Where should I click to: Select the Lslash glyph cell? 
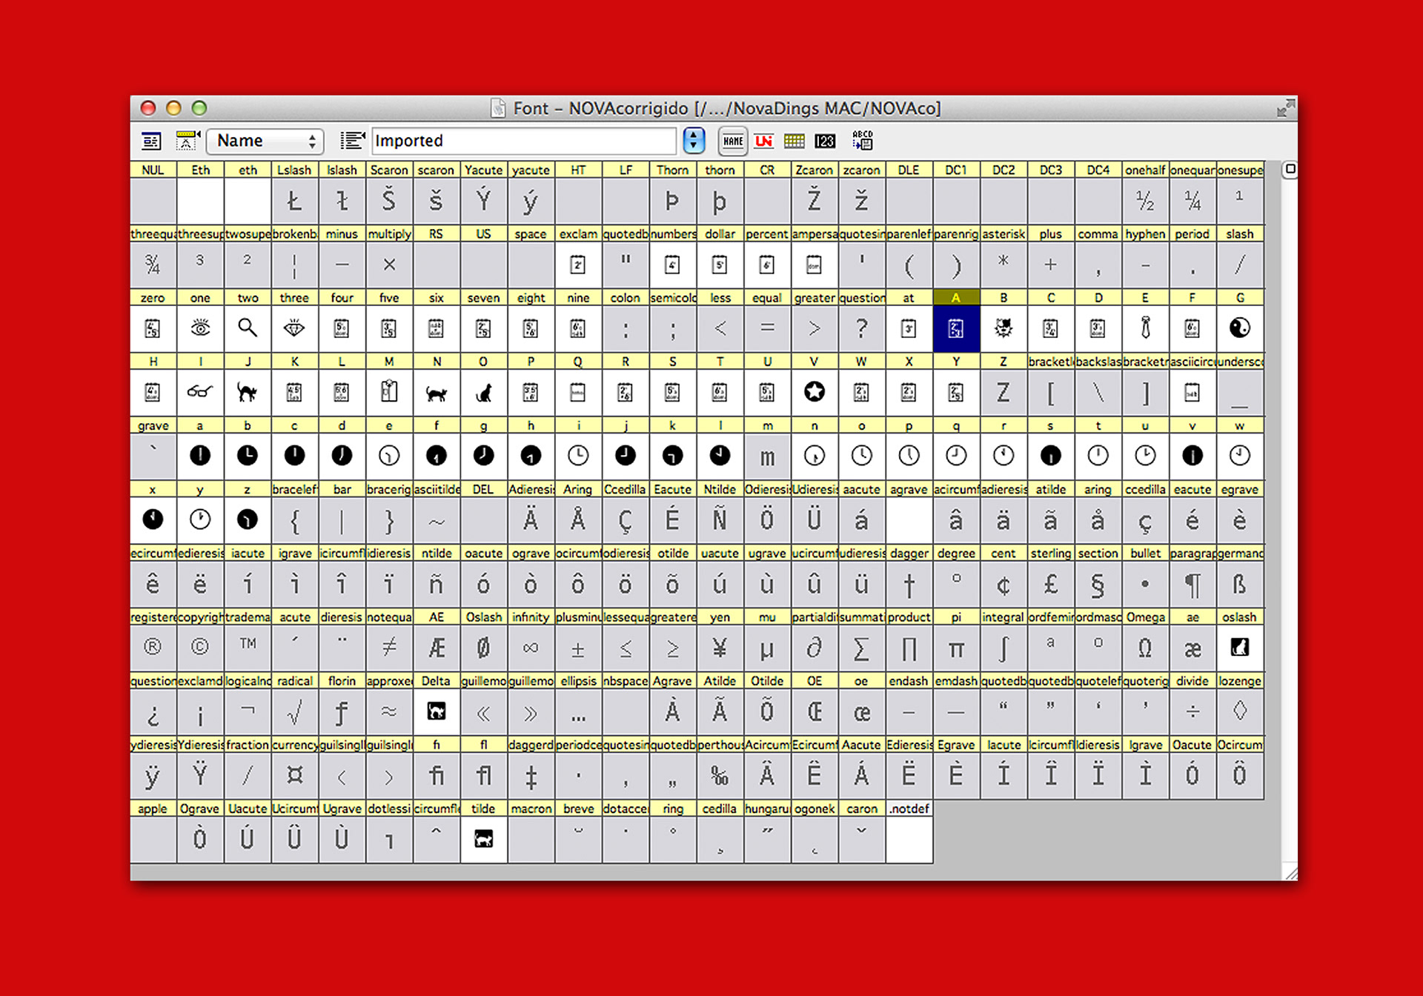(294, 201)
